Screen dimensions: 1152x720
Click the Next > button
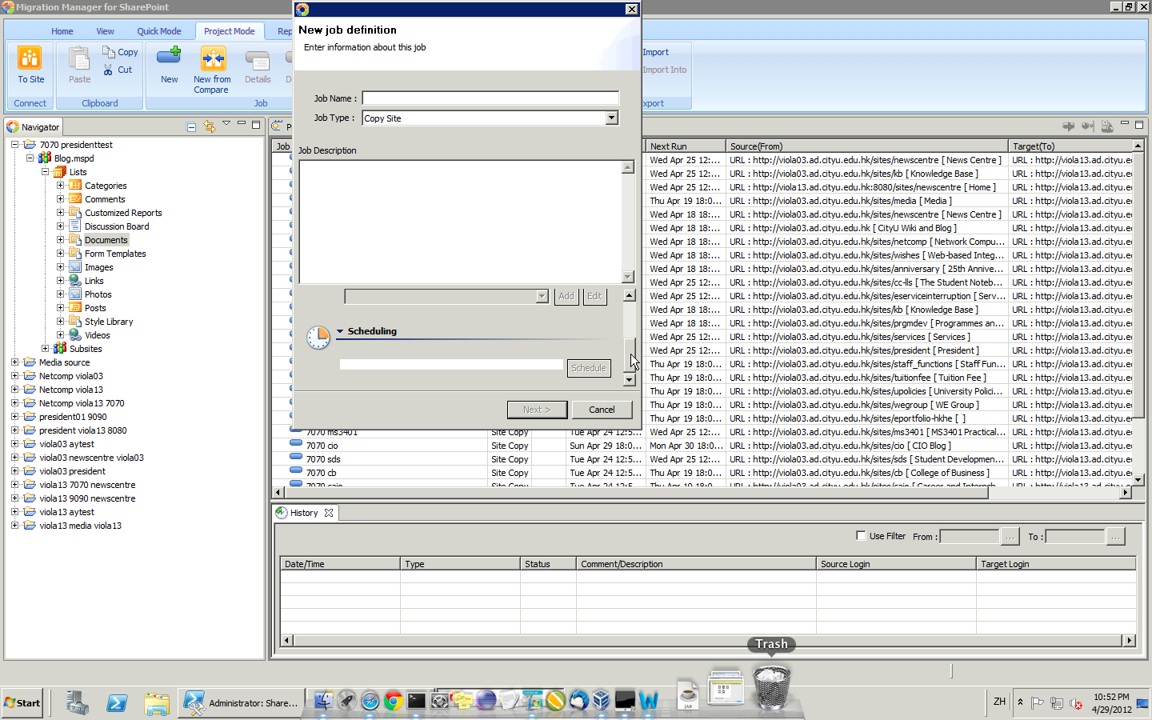(537, 410)
